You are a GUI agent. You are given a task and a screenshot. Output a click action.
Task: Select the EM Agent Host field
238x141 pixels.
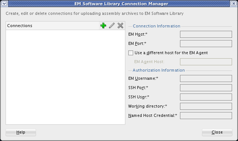(x=206, y=62)
